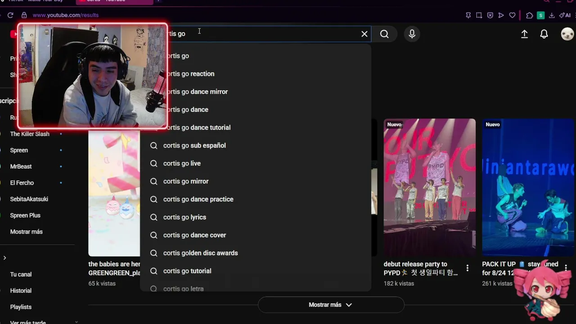Click the heart bookmark icon
Screen dimensions: 576x324
point(512,15)
